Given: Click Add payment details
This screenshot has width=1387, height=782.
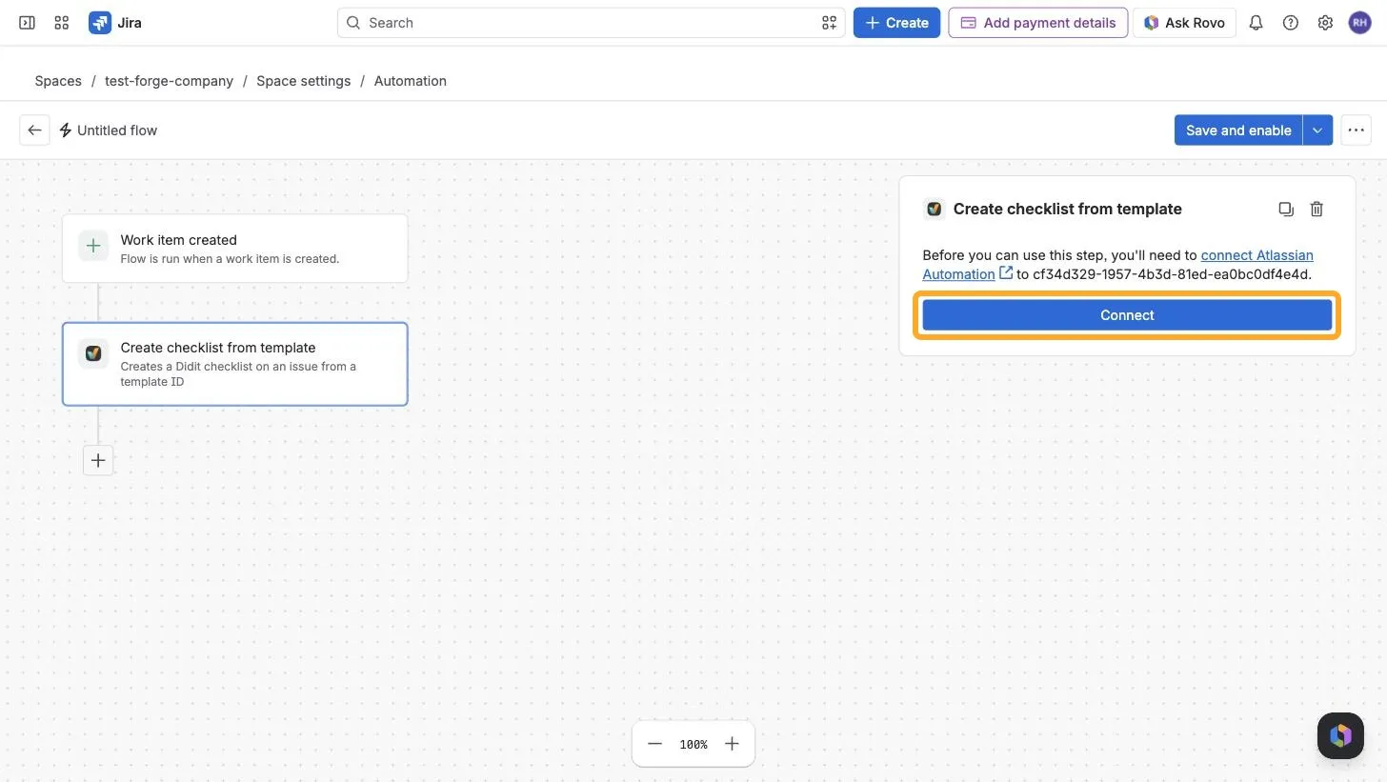Looking at the screenshot, I should (1038, 23).
